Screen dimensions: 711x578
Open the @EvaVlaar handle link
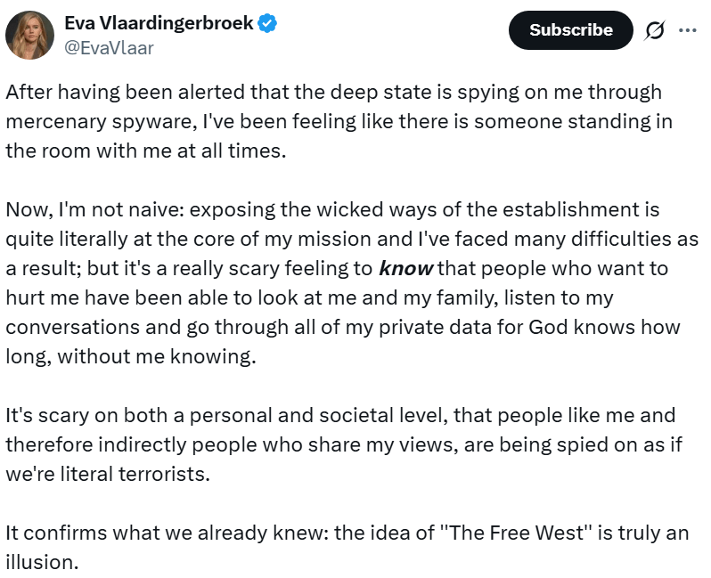(x=109, y=48)
